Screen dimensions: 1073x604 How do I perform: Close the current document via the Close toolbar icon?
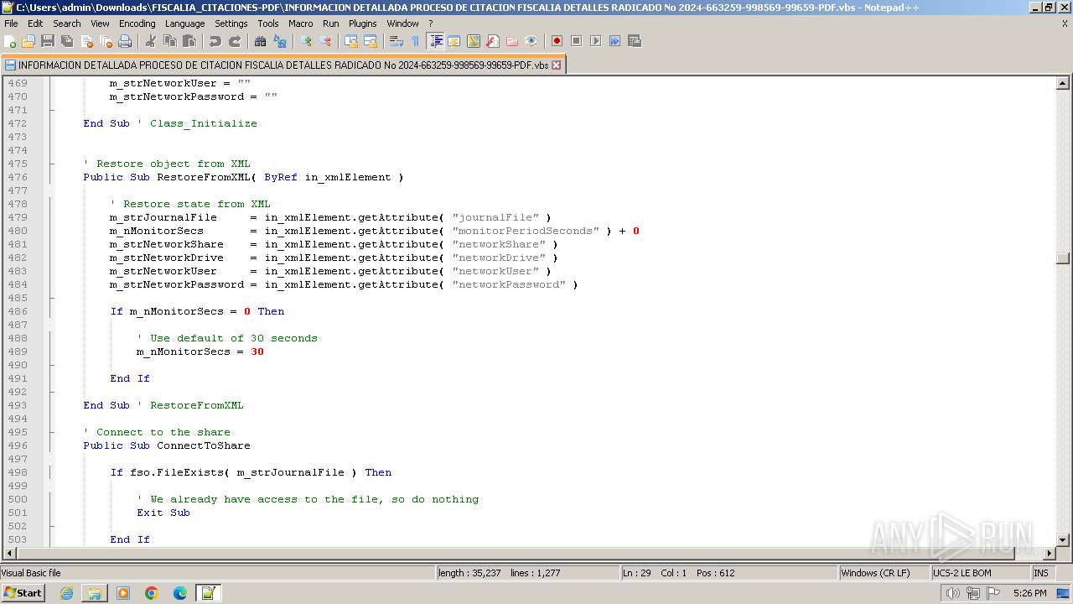(86, 41)
